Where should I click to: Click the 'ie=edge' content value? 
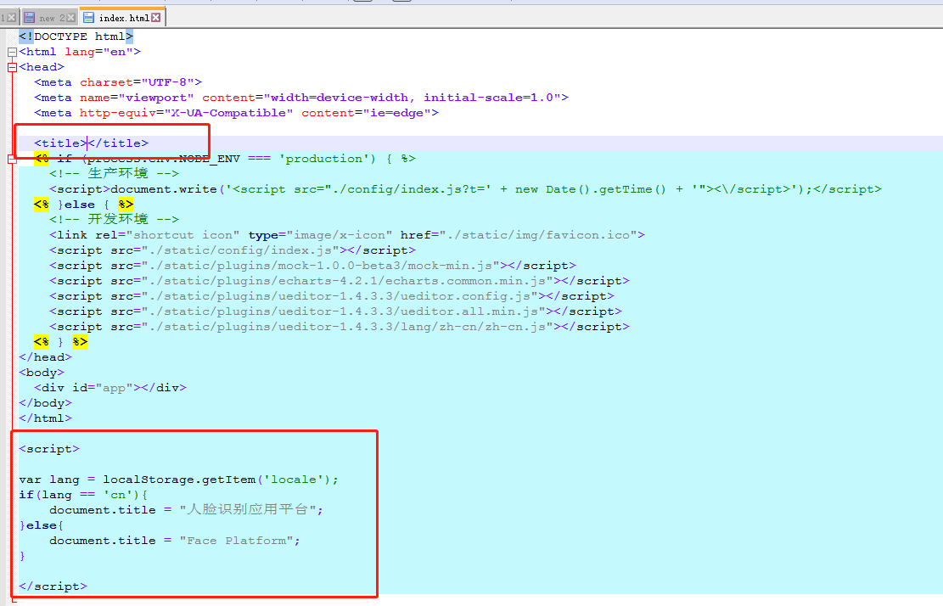coord(397,113)
